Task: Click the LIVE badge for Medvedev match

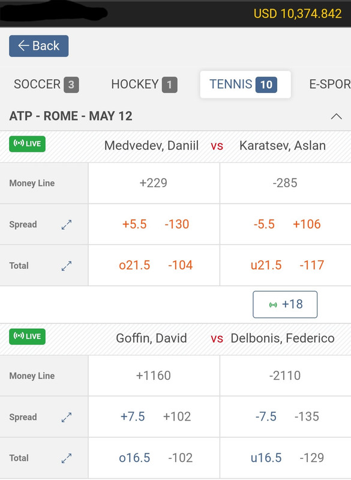Action: 27,144
